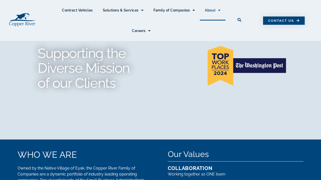Open Family of Companies menu
This screenshot has height=180, width=321.
point(174,10)
